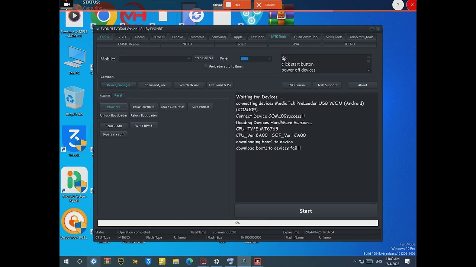Image resolution: width=476 pixels, height=267 pixels.
Task: Launch Android System Repair shortcut
Action: tap(74, 184)
